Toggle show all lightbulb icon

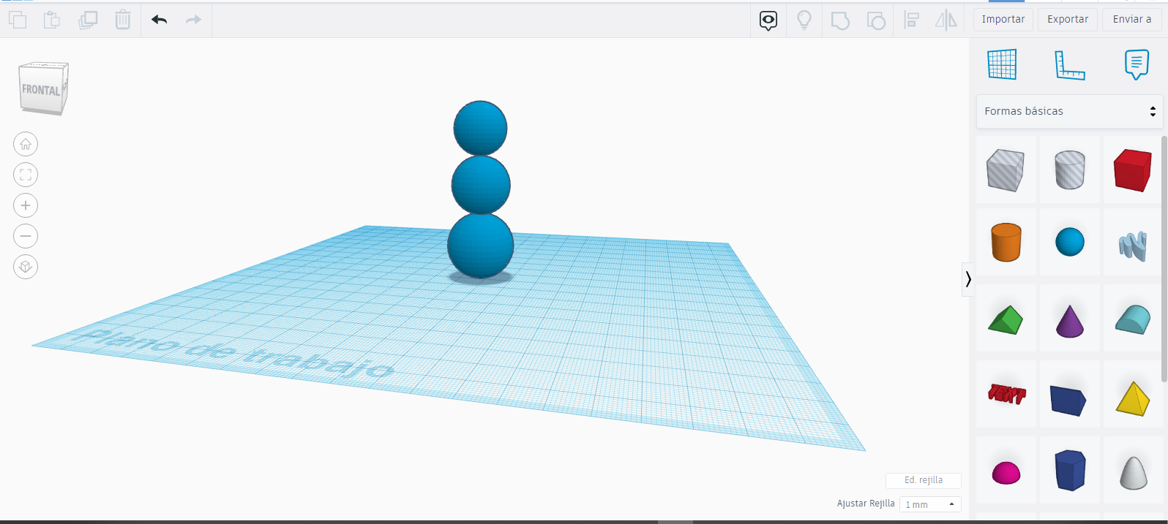(804, 20)
